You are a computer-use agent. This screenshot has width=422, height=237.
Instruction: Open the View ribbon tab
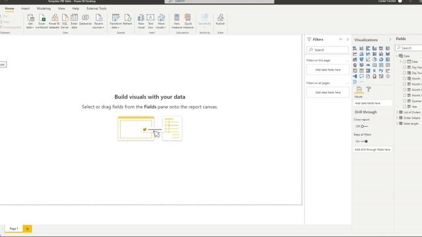click(x=61, y=9)
